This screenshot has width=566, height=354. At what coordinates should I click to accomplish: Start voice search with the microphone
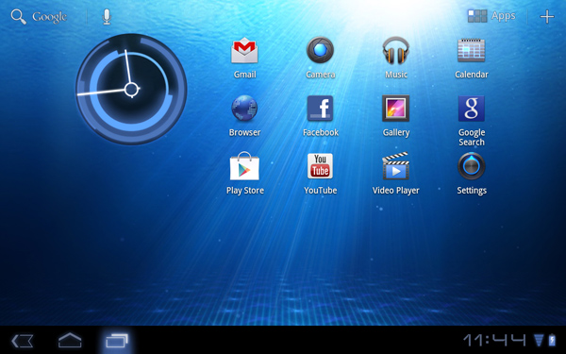[x=107, y=17]
